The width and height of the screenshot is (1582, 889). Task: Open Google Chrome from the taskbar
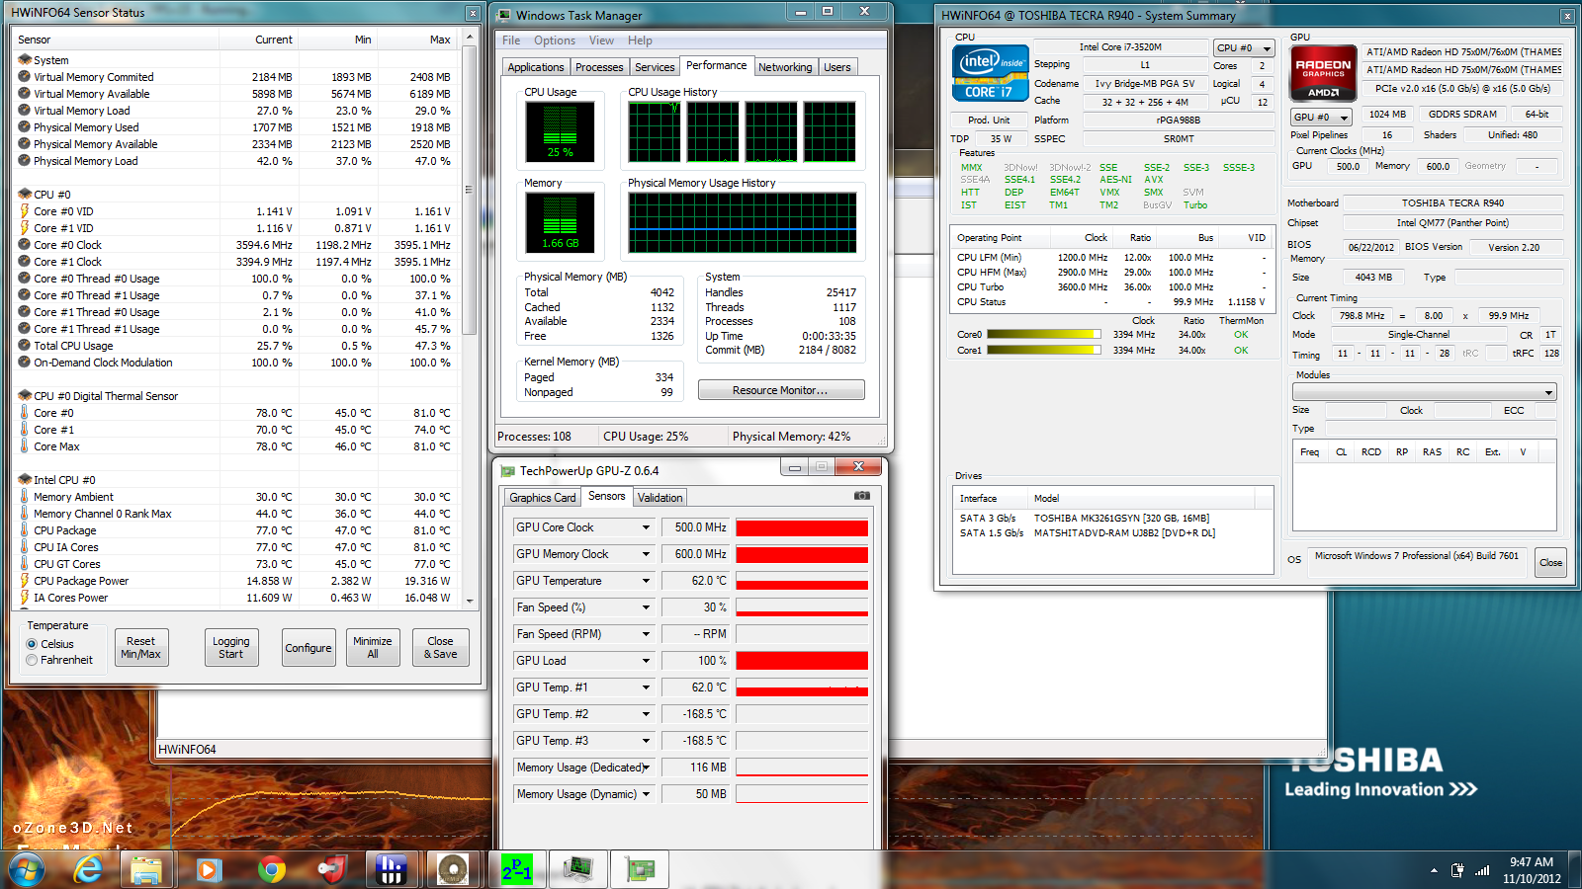(x=271, y=869)
